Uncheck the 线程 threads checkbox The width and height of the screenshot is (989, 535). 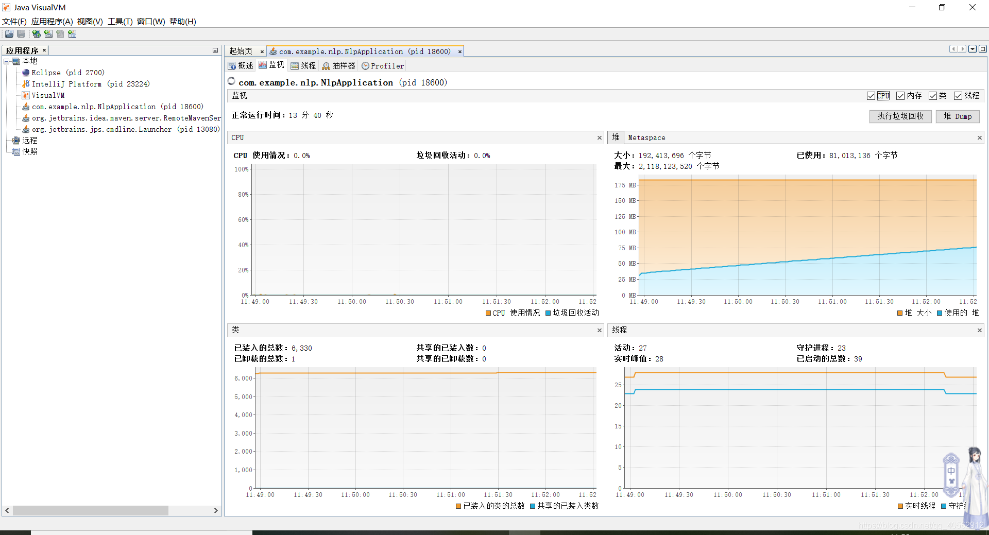(958, 96)
